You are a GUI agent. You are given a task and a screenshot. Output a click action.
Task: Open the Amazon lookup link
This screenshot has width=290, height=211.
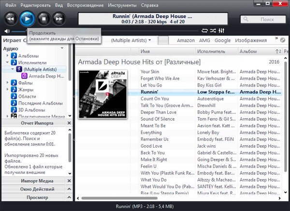(x=186, y=40)
